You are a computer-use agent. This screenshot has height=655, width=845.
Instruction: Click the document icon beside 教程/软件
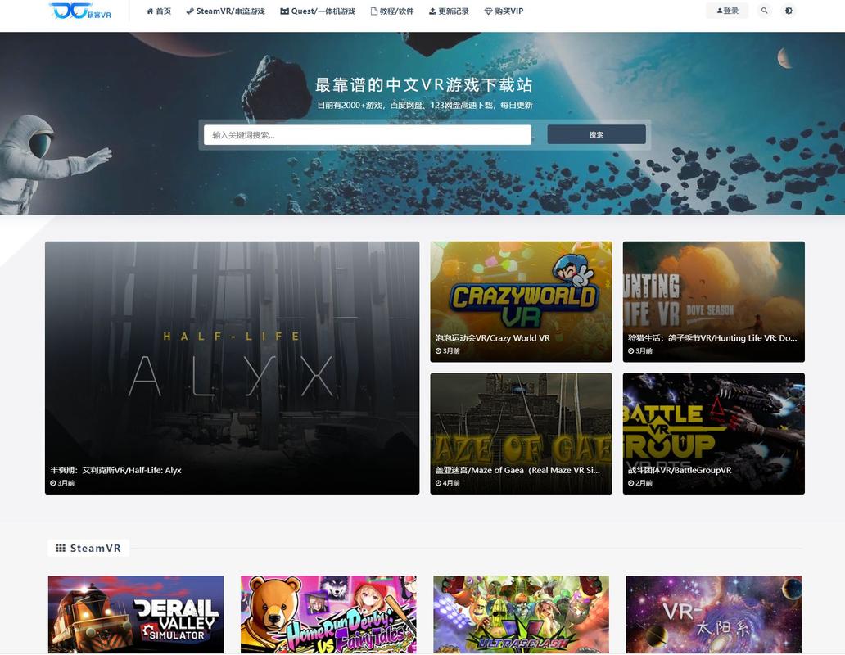(374, 11)
